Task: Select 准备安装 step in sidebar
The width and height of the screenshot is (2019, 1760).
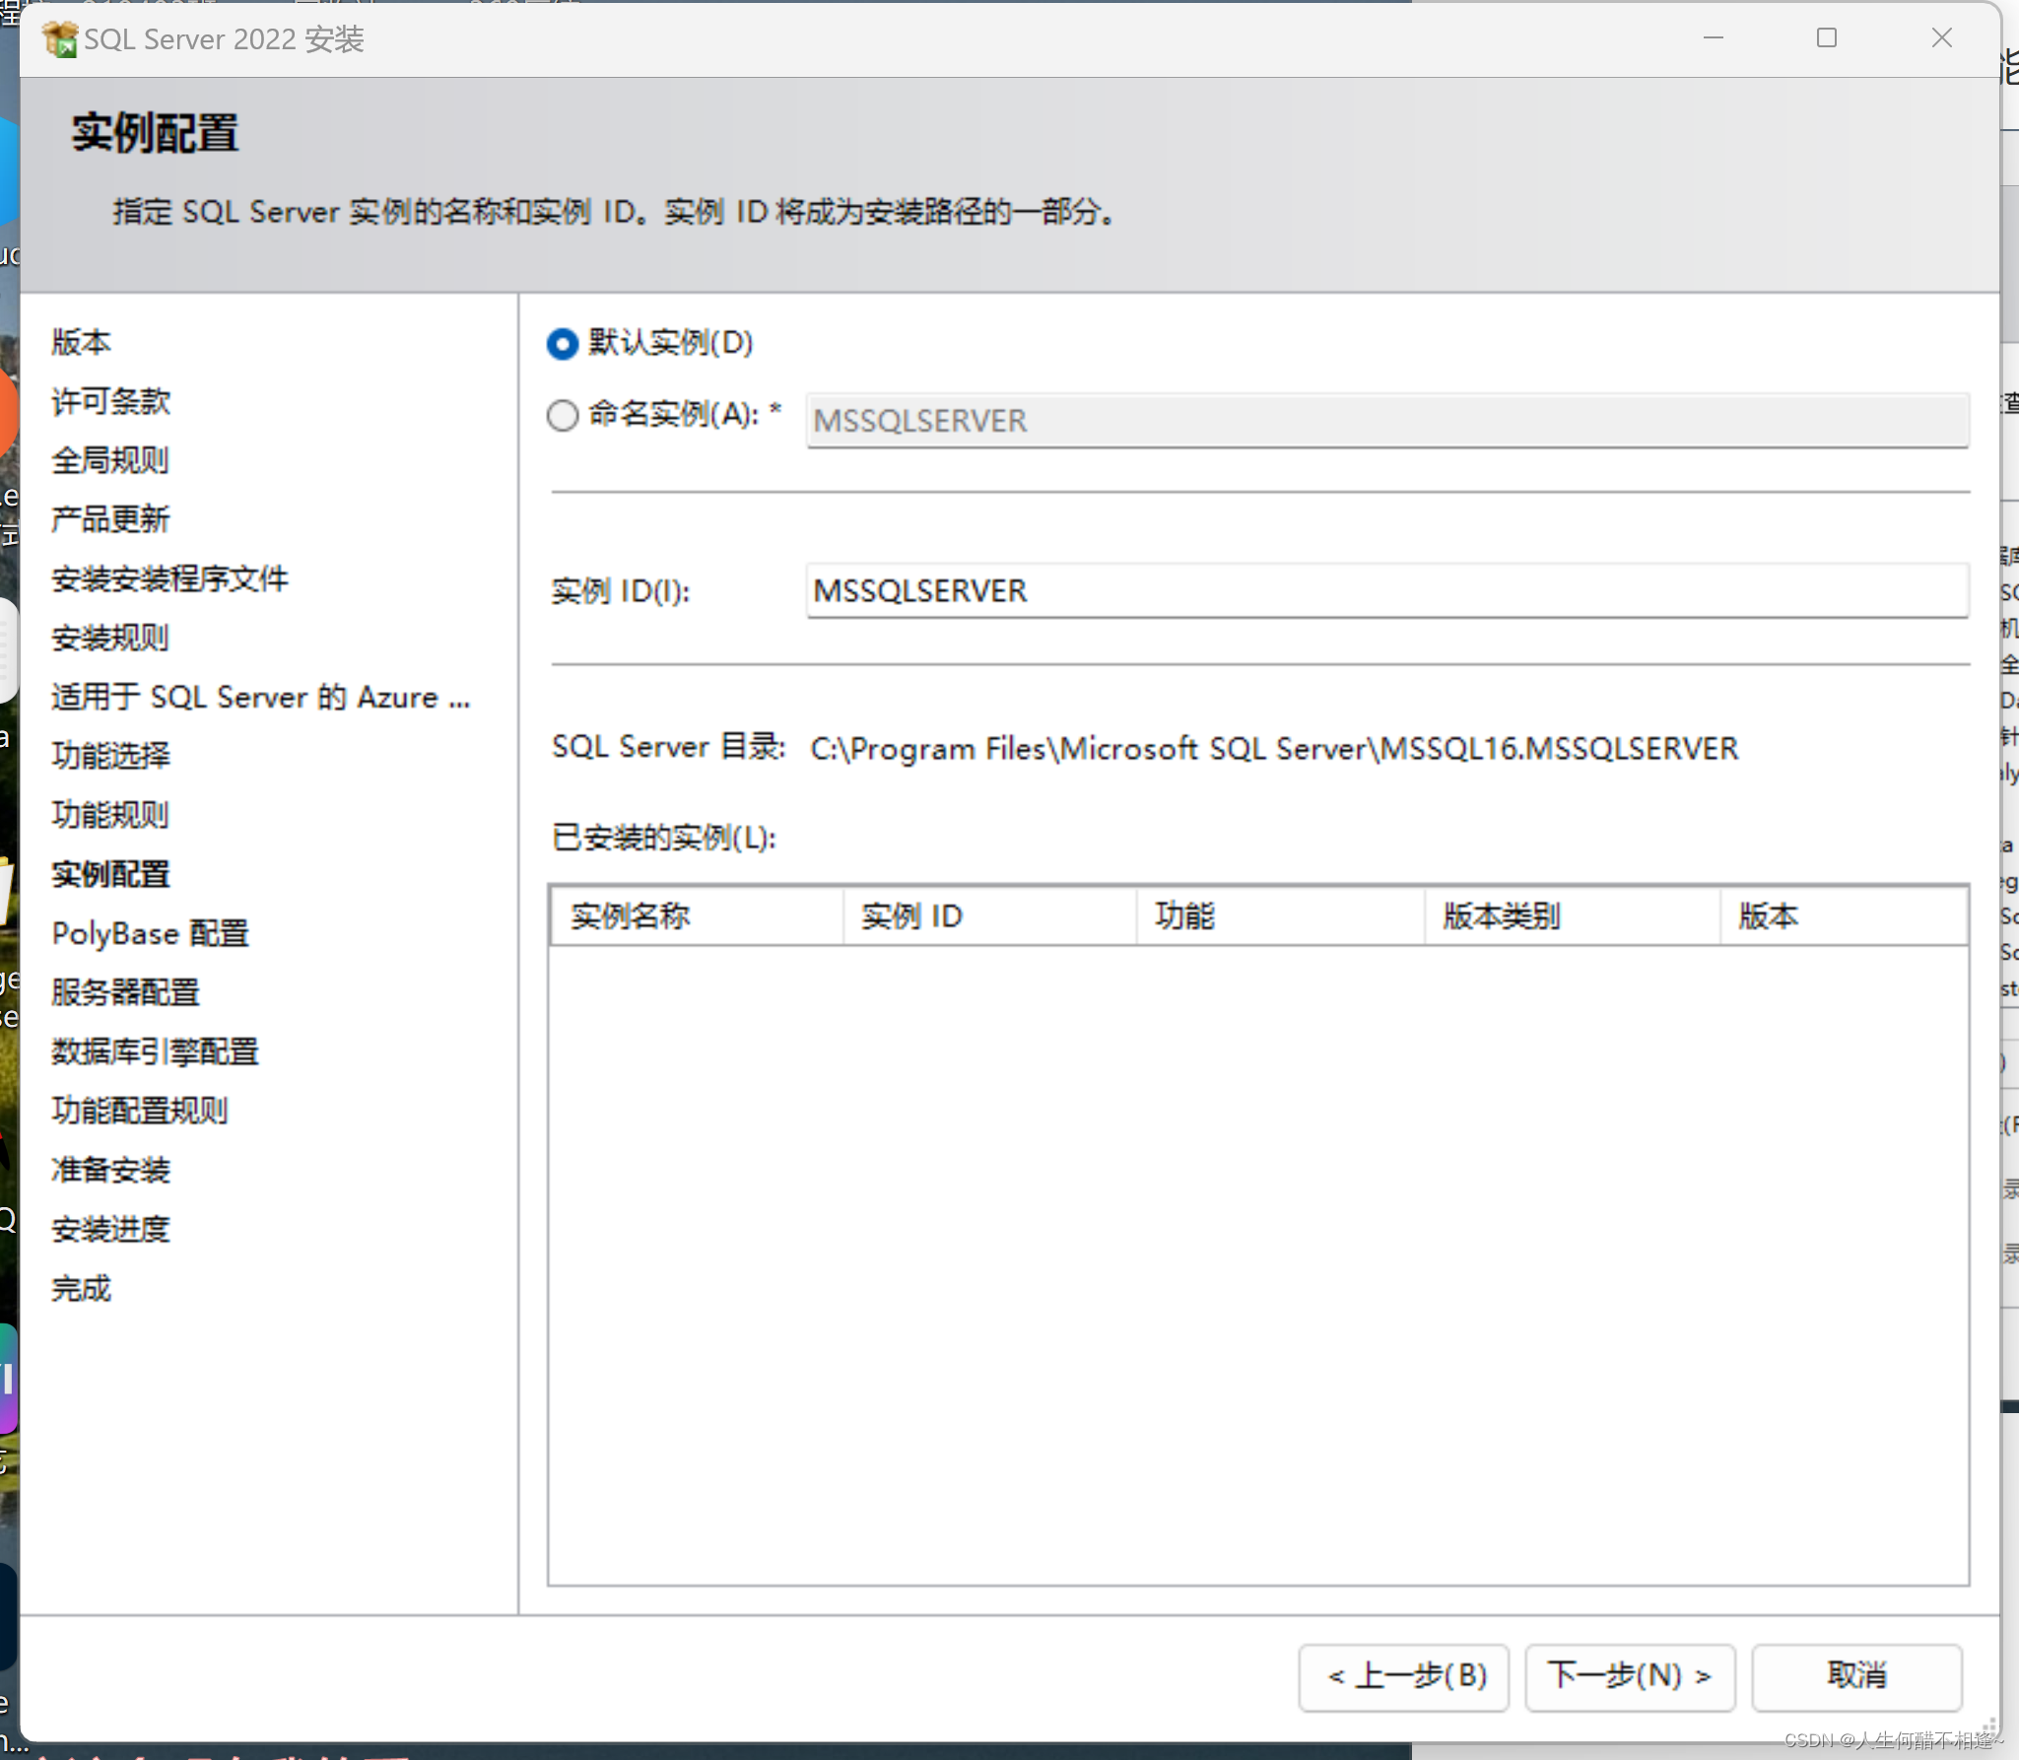Action: click(x=111, y=1170)
